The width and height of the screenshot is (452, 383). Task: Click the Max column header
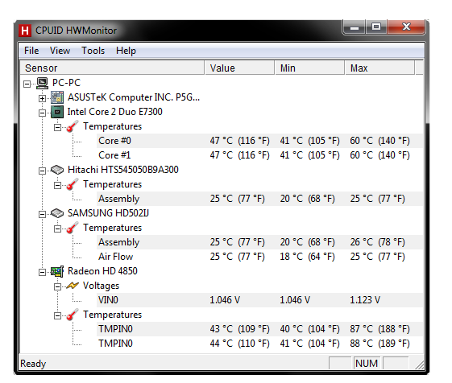point(380,68)
